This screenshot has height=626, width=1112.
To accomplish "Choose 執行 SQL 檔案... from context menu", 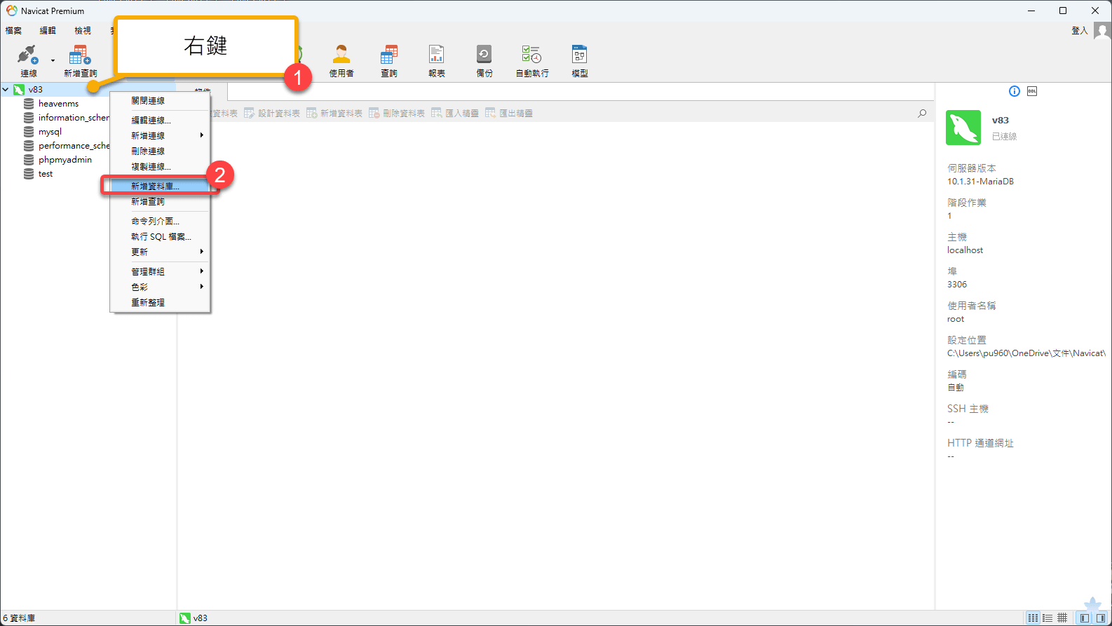I will (160, 237).
